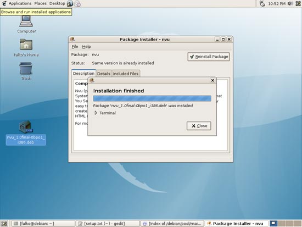Open the volume control speaker icon

click(290, 3)
